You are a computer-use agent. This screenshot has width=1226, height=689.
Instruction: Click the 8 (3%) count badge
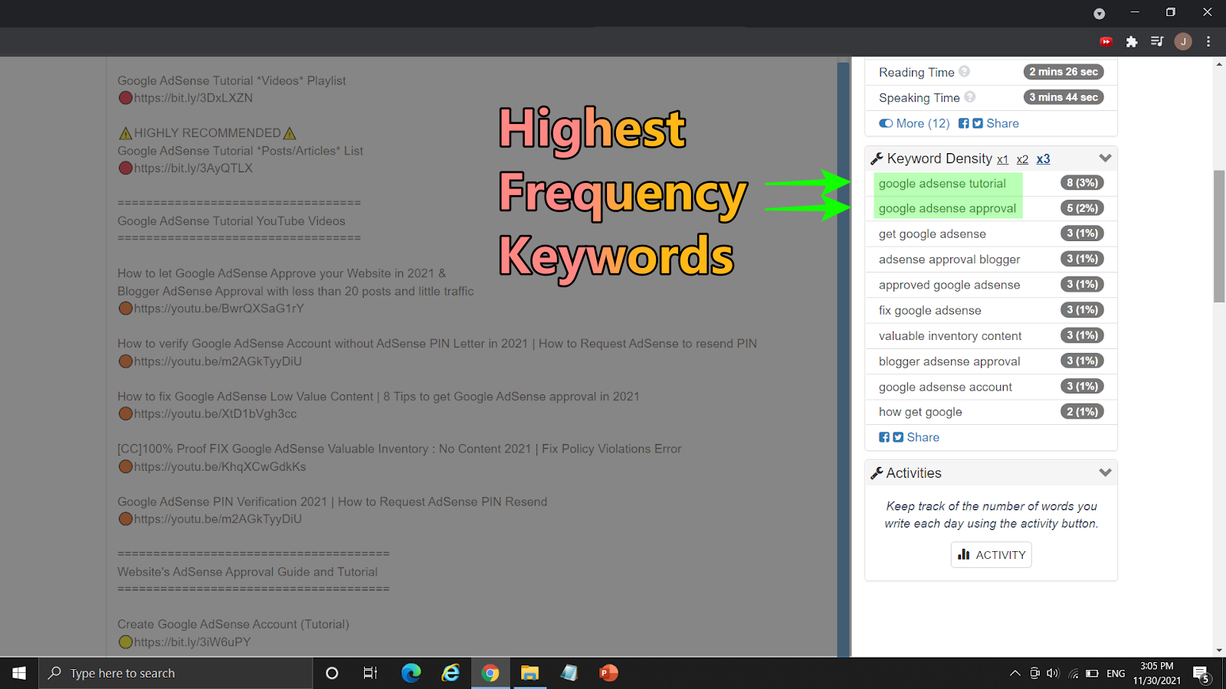[x=1082, y=182]
